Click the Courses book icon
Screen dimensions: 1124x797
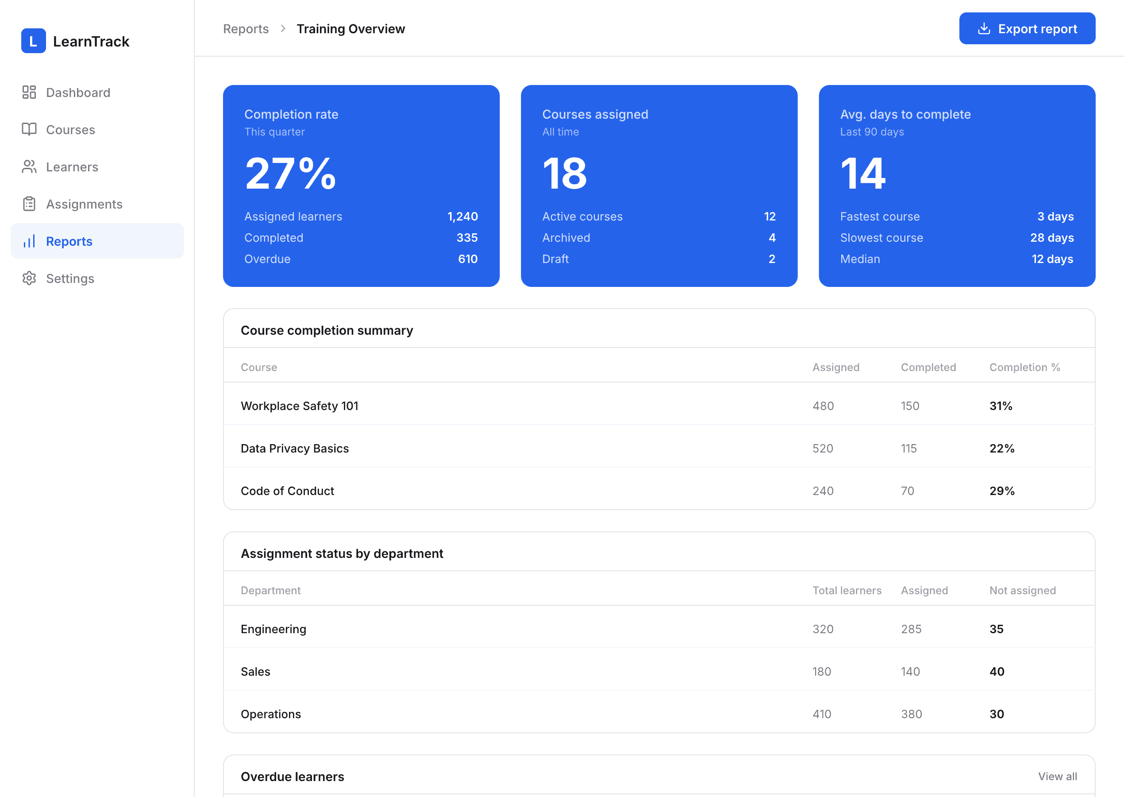tap(29, 129)
